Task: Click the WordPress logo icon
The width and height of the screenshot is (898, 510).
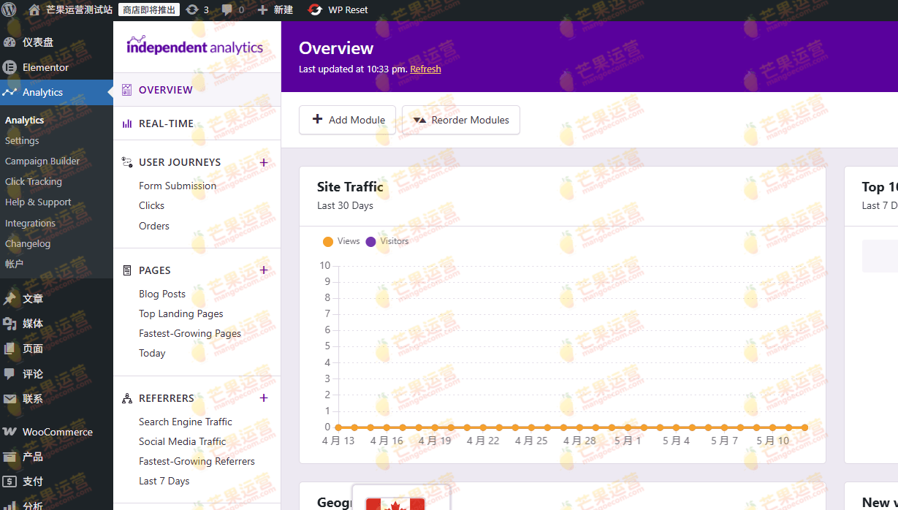Action: coord(9,9)
